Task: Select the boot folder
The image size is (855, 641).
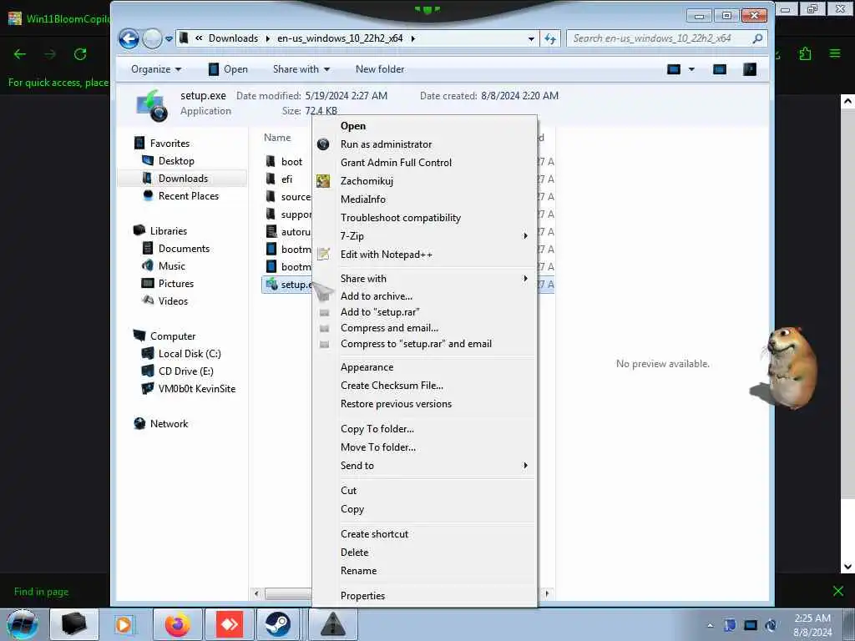Action: click(x=285, y=161)
